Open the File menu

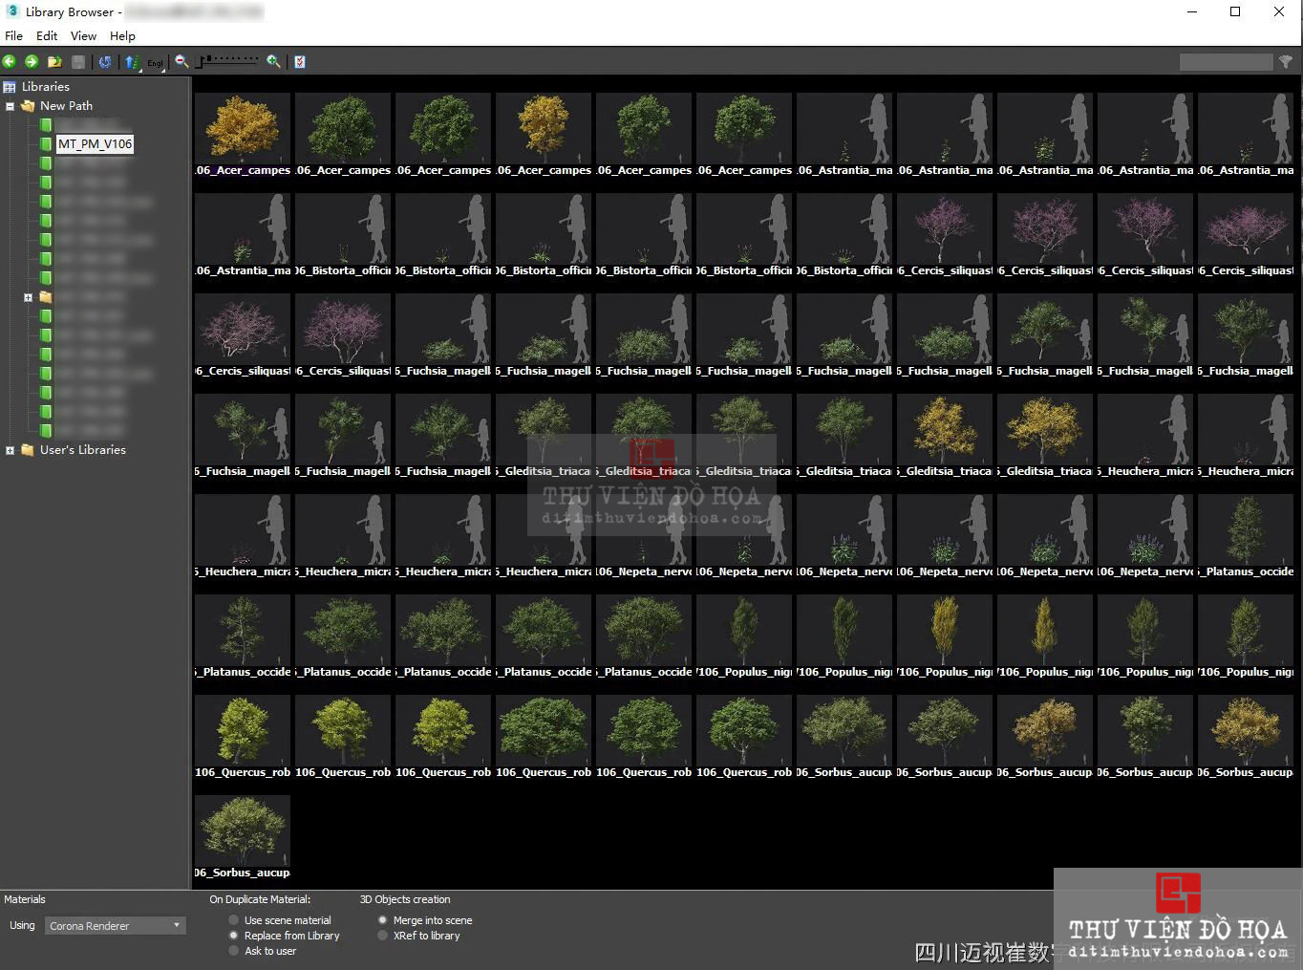(x=13, y=35)
